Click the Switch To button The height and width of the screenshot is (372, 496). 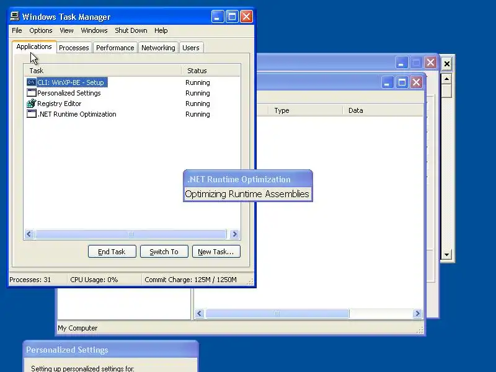(164, 252)
